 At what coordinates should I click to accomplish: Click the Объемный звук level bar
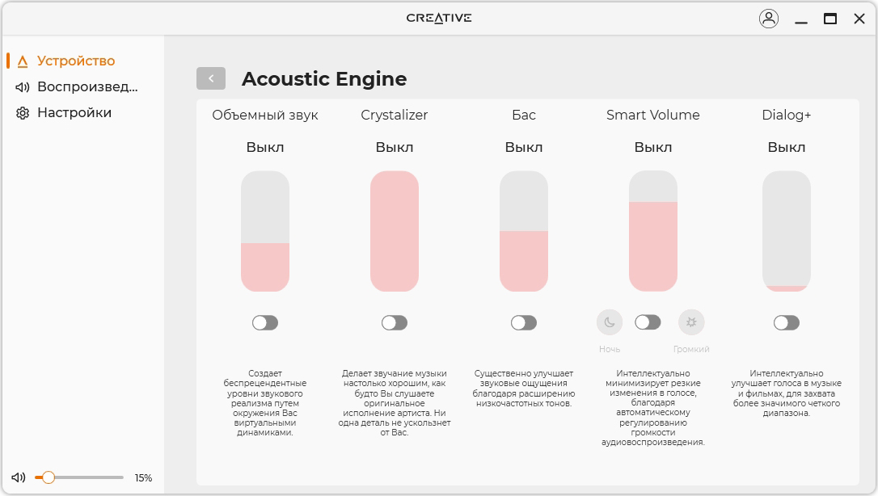265,231
